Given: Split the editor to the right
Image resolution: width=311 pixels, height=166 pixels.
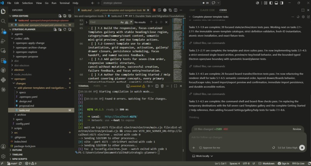Looking at the screenshot, I should click(176, 10).
